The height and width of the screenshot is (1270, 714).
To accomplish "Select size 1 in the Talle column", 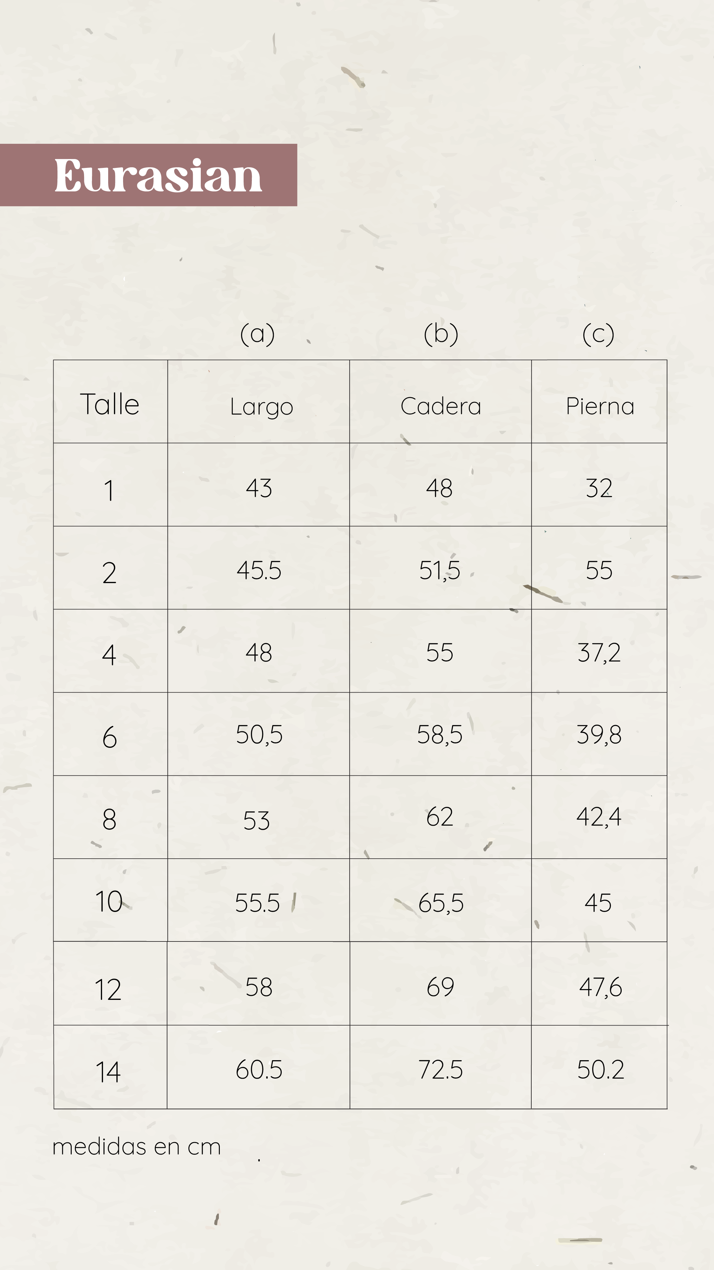I will 109,490.
